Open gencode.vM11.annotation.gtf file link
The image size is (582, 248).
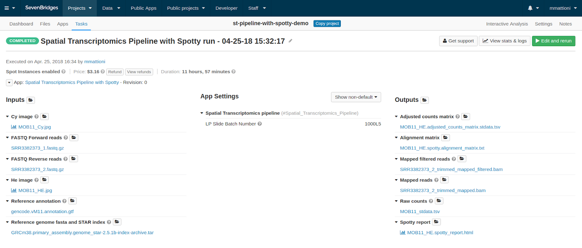click(x=42, y=212)
